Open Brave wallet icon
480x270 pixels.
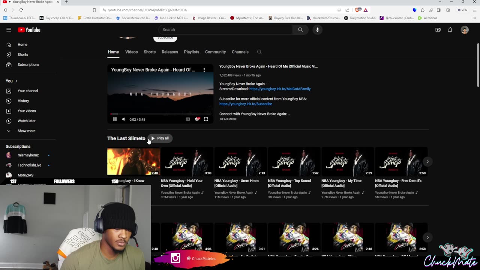448,10
